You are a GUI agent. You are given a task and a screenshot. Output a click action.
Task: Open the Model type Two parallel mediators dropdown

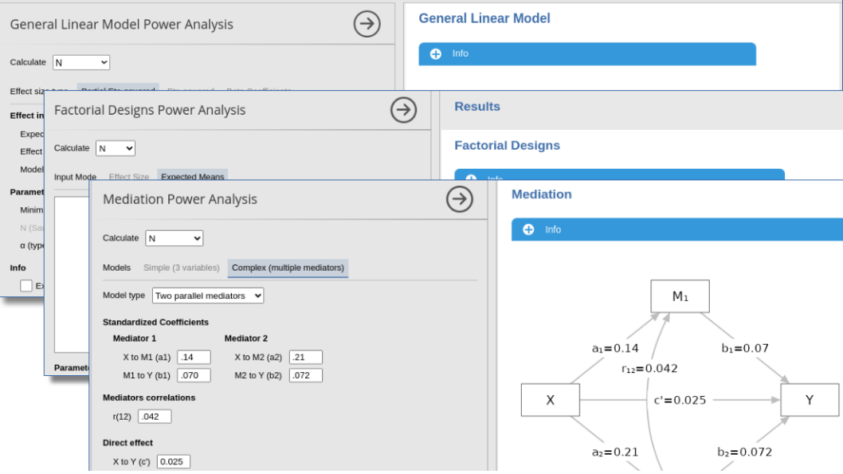[x=208, y=296]
